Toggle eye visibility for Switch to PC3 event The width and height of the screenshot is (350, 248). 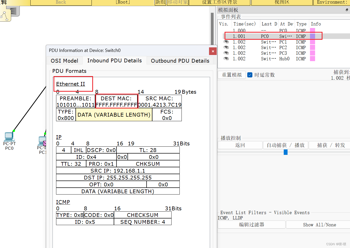226,53
